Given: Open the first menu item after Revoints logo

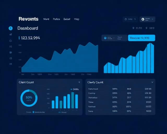Looking at the screenshot, I should point(46,19).
